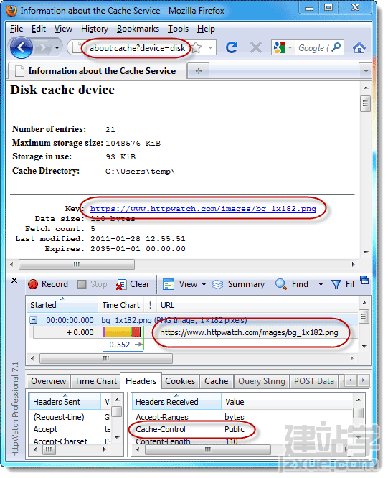Click the exclamation column header
Image resolution: width=388 pixels, height=478 pixels.
click(151, 305)
